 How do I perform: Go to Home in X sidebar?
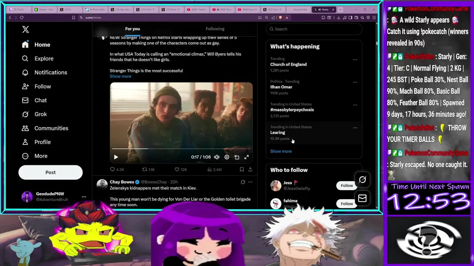[36, 45]
